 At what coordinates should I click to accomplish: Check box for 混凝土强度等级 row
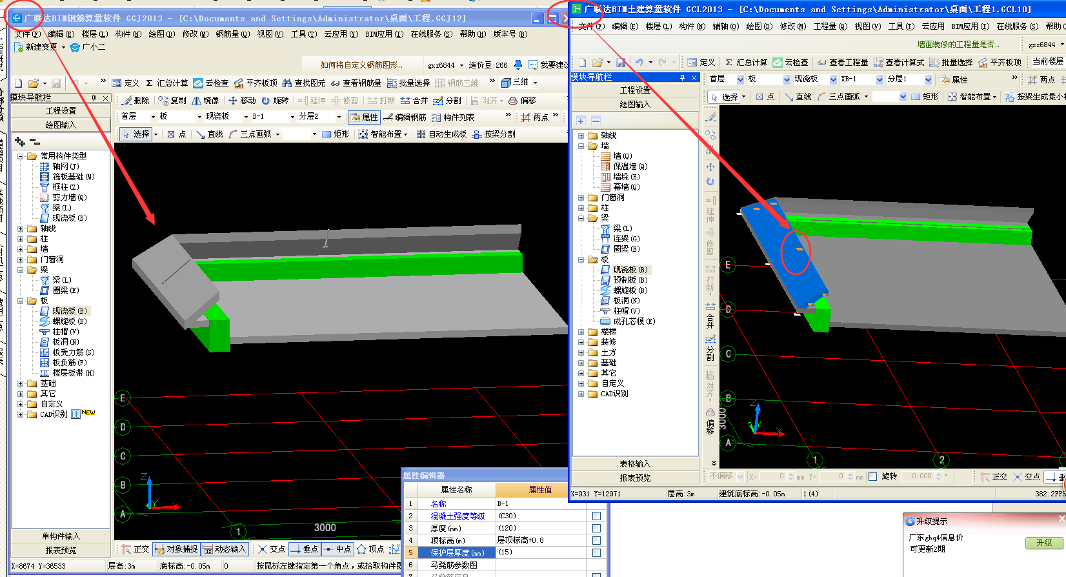596,516
